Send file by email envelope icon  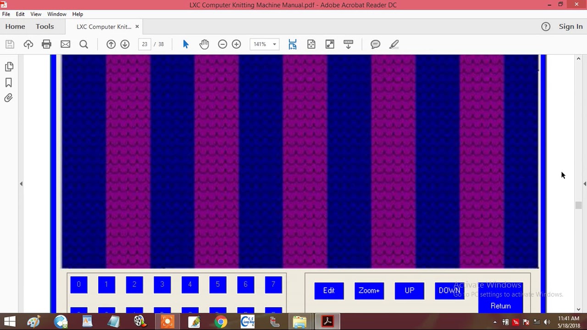click(x=66, y=44)
